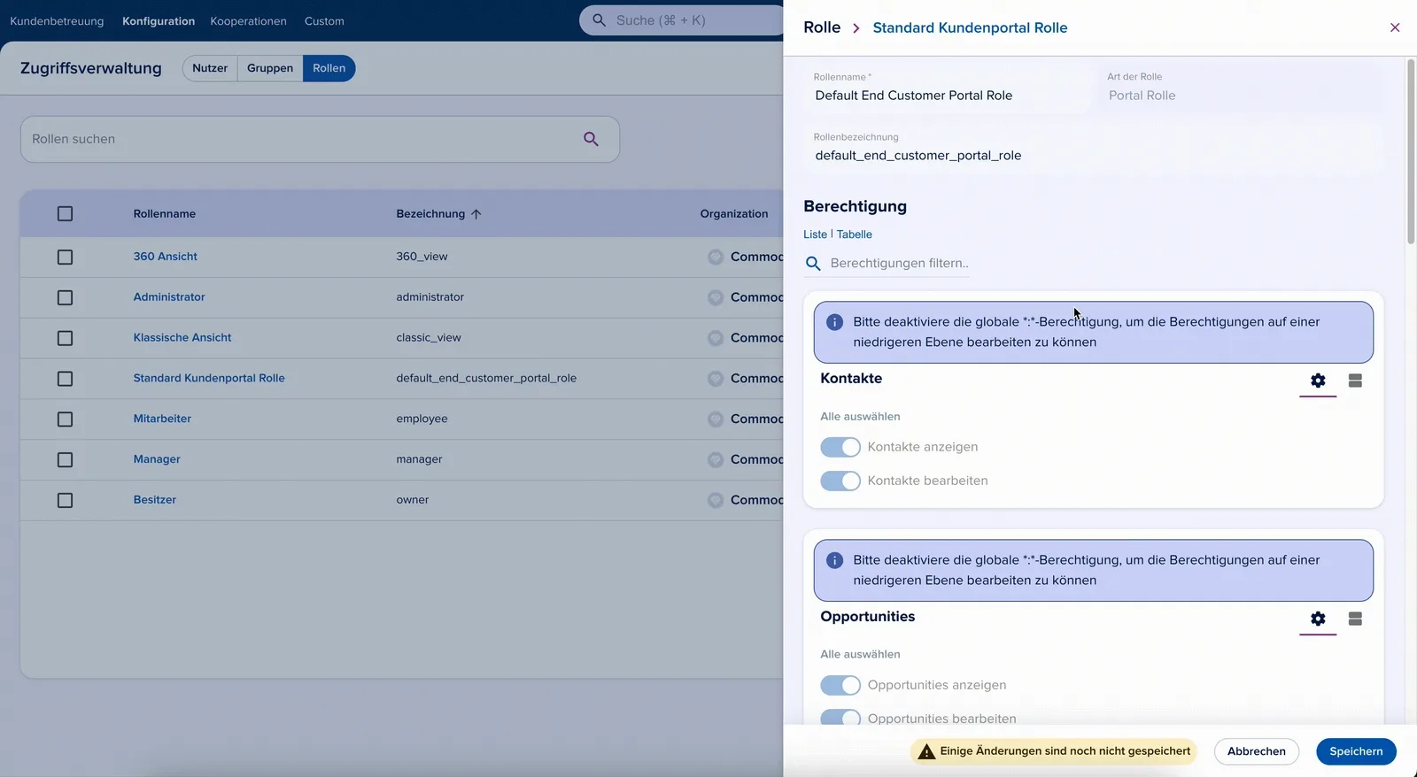Click the default_end_customer_portal_role cell in table
Screen dimensions: 1417x777
coord(486,378)
